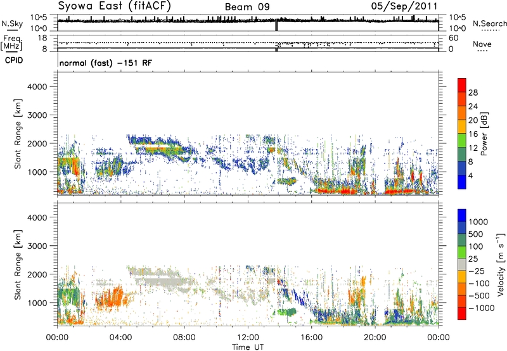
Task: Click the 'CPID' label
Action: tap(14, 60)
